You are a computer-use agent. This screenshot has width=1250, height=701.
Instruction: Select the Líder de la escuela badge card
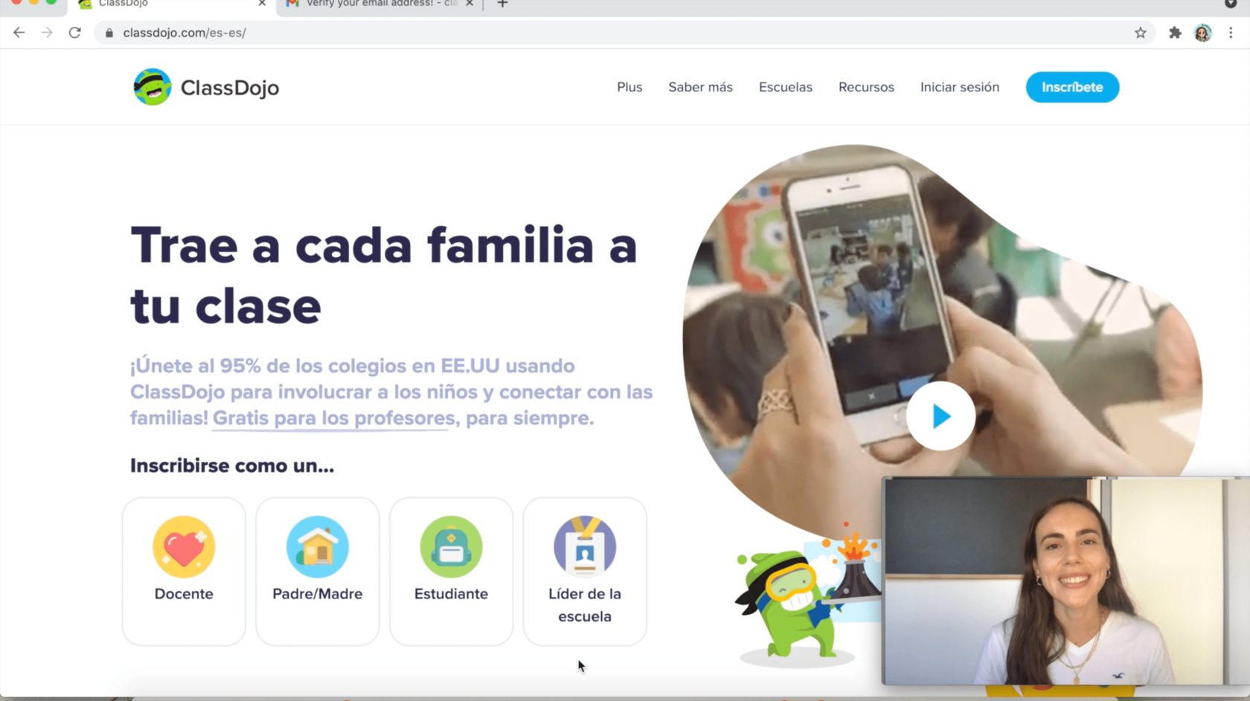point(585,571)
